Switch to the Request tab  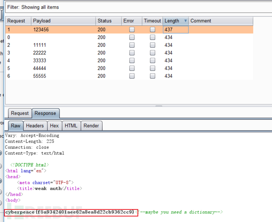tap(20, 113)
